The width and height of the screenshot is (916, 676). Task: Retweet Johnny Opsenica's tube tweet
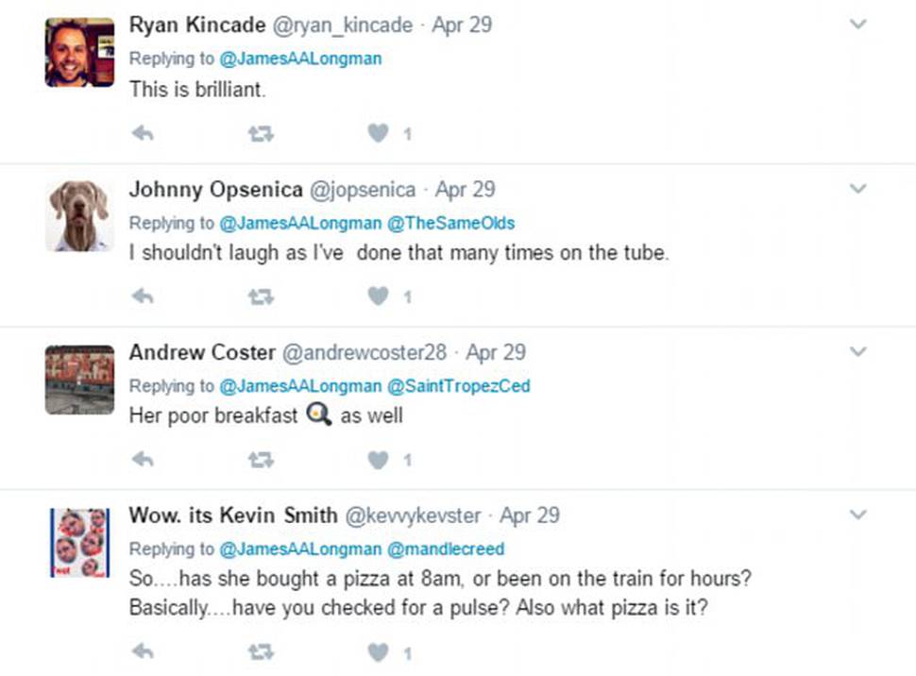click(261, 297)
